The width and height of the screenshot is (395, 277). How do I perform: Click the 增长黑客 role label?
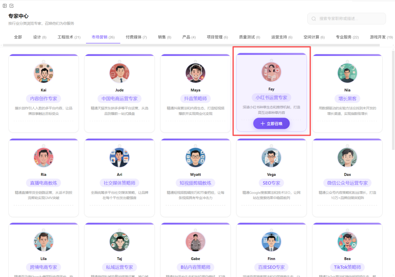[x=347, y=99]
